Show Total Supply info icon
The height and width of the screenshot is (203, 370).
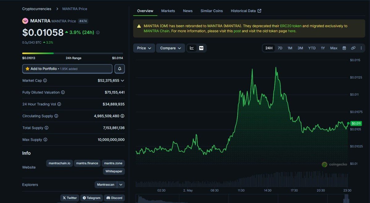(47, 128)
